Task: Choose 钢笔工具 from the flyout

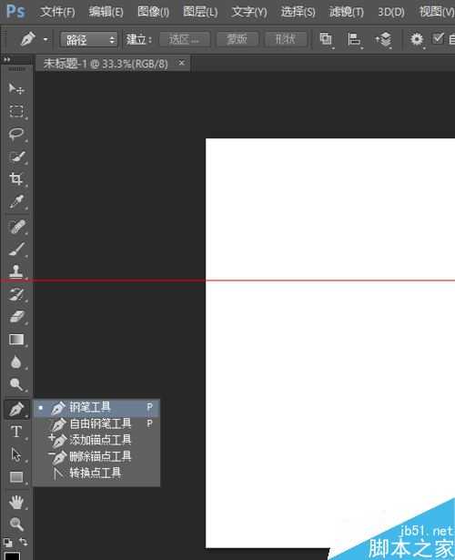Action: pos(96,408)
